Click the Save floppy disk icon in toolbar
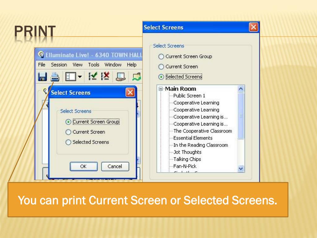The image size is (317, 238). tap(42, 77)
